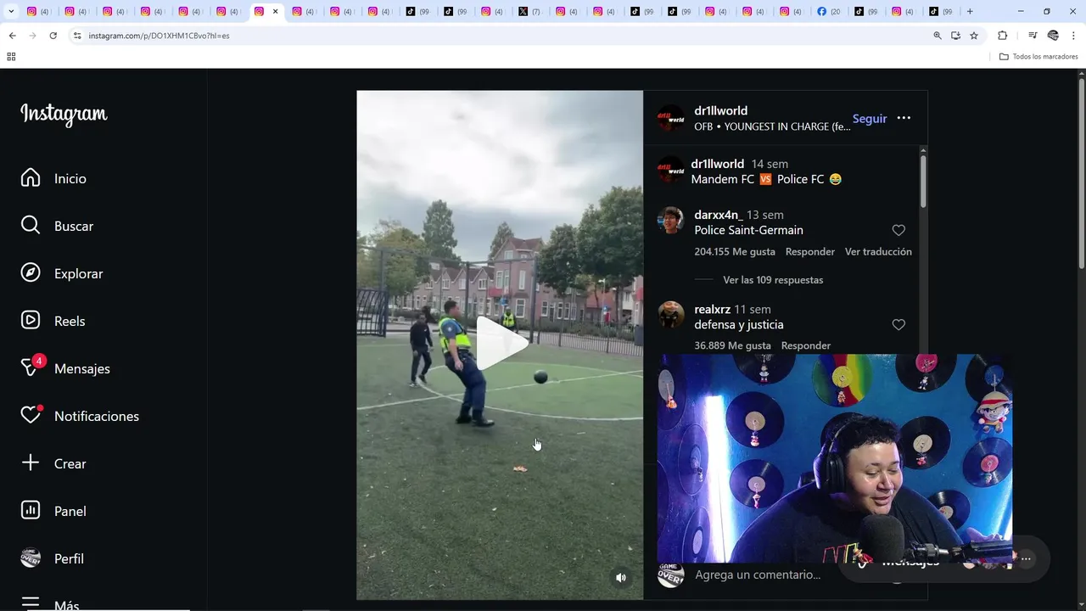This screenshot has width=1086, height=611.
Task: Like darxx4n_'s comment with the heart
Action: click(898, 230)
